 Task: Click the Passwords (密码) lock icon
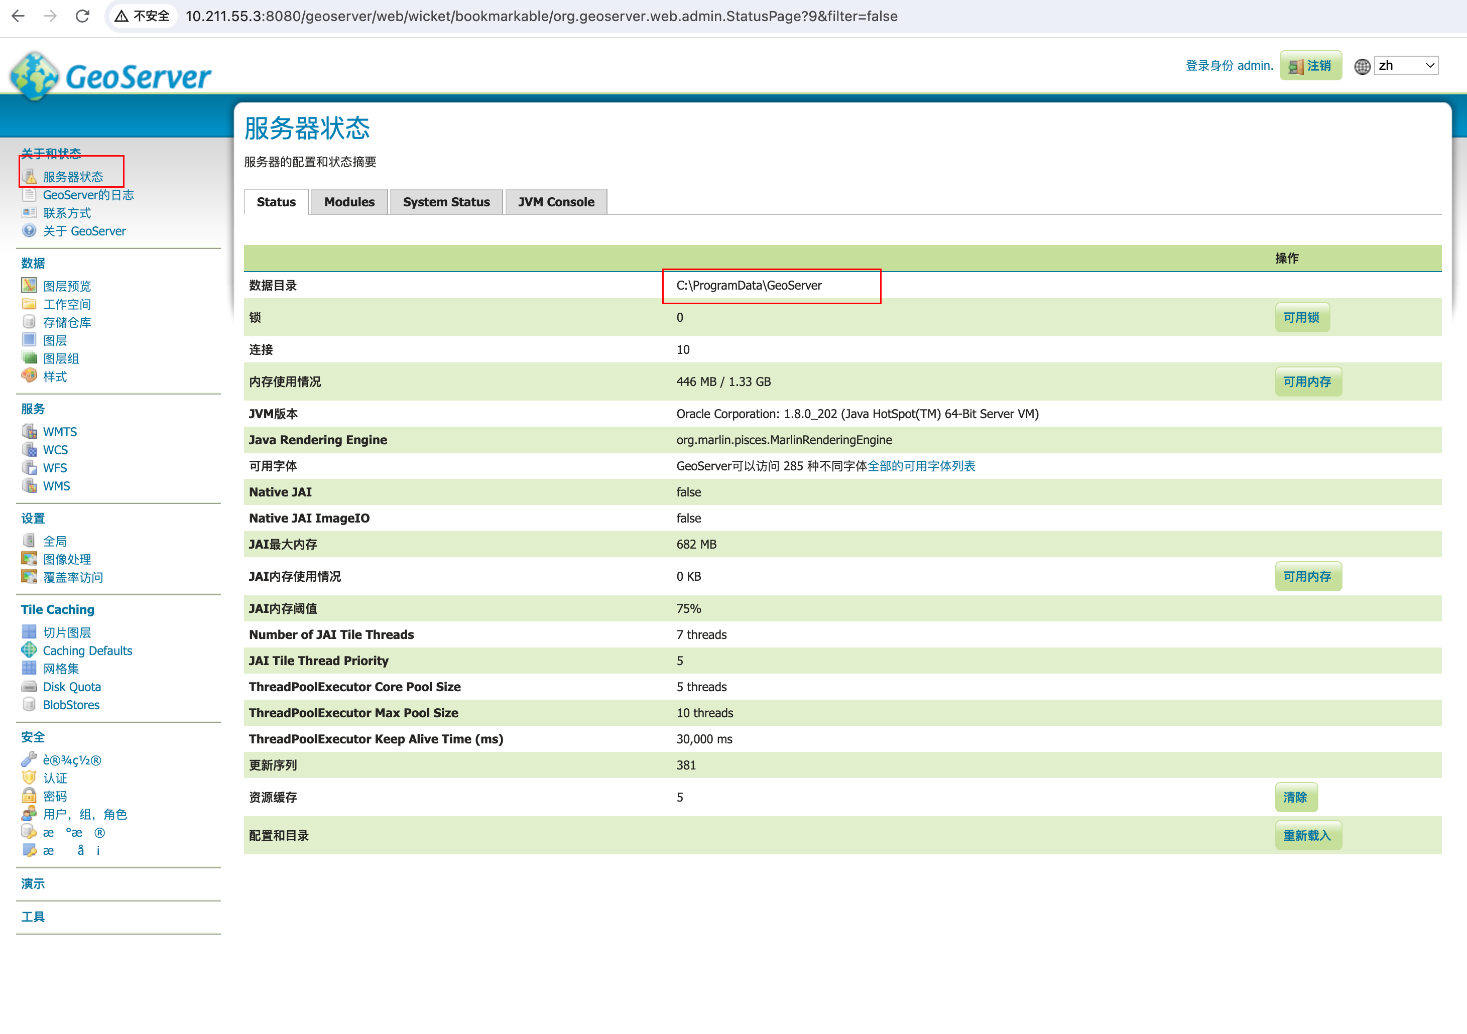click(x=30, y=796)
